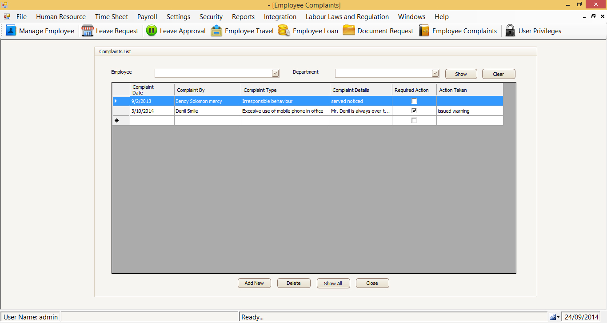Viewport: 607px width, 323px height.
Task: Open the Payroll menu
Action: 147,17
